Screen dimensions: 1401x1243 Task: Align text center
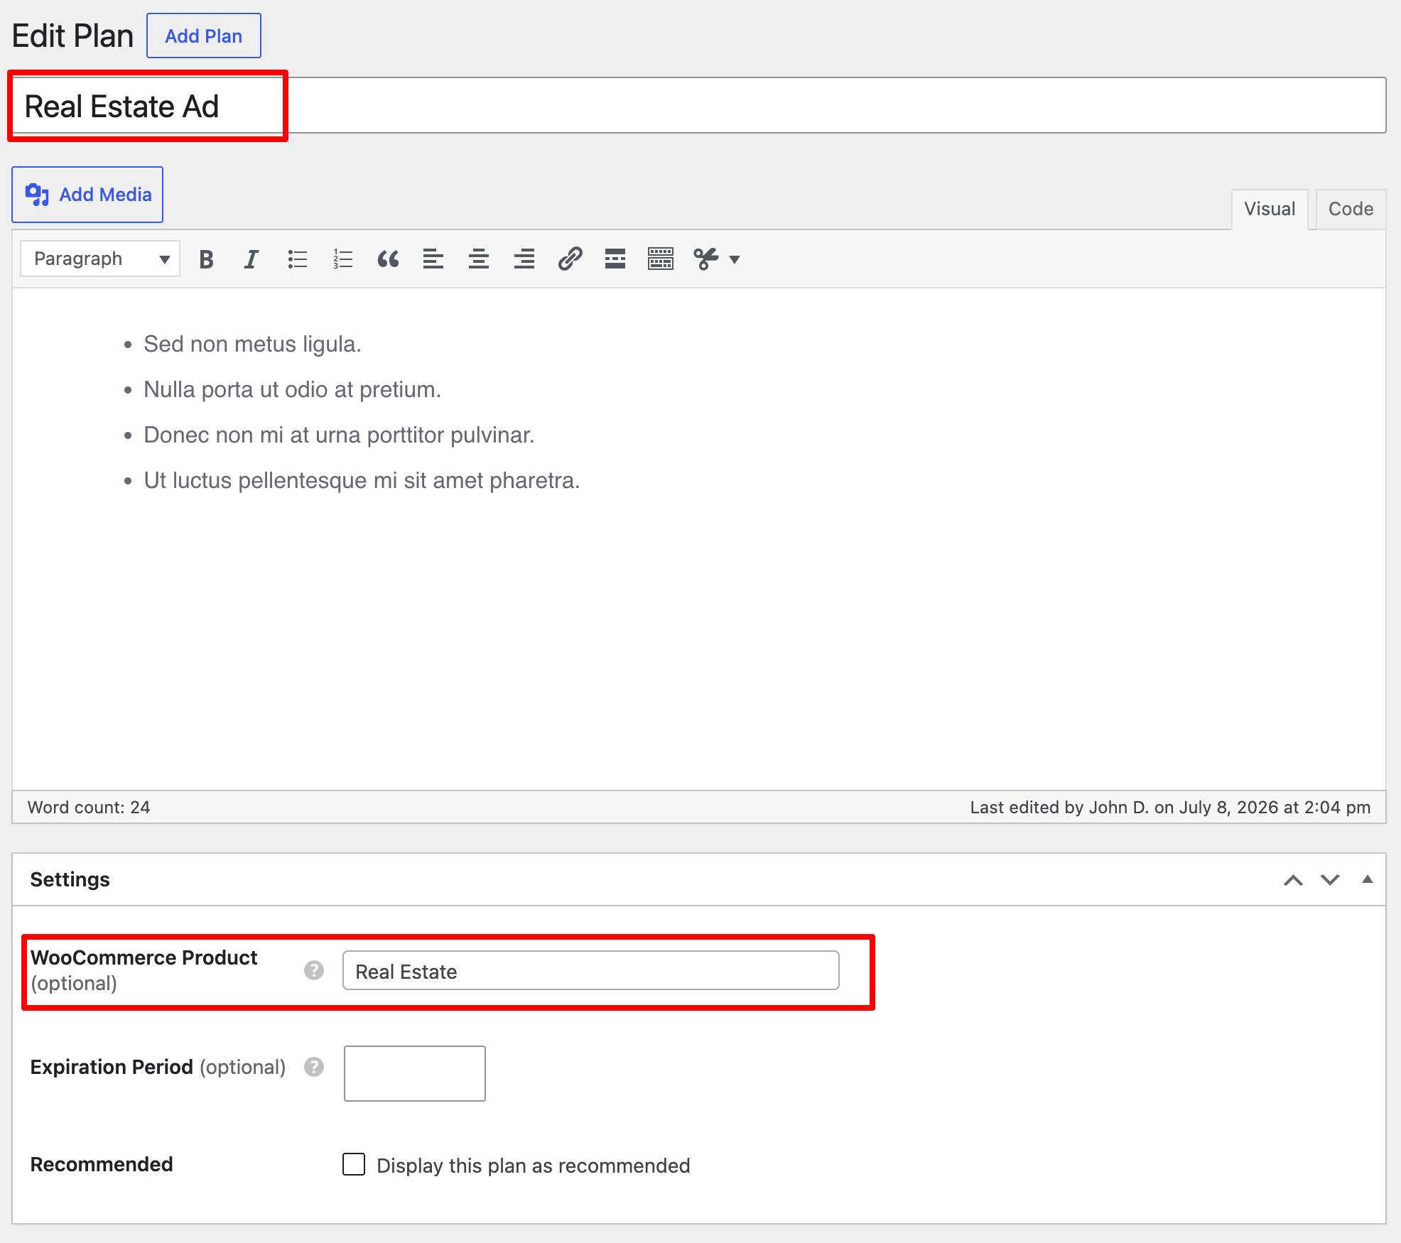pos(479,259)
